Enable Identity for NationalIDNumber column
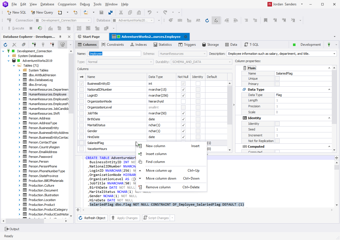The width and height of the screenshot is (340, 240). click(x=197, y=89)
